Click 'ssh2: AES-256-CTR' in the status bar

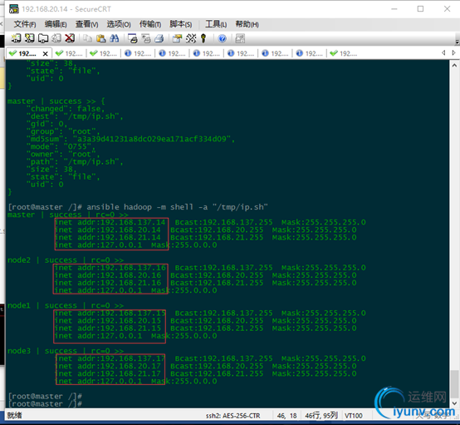click(x=233, y=416)
